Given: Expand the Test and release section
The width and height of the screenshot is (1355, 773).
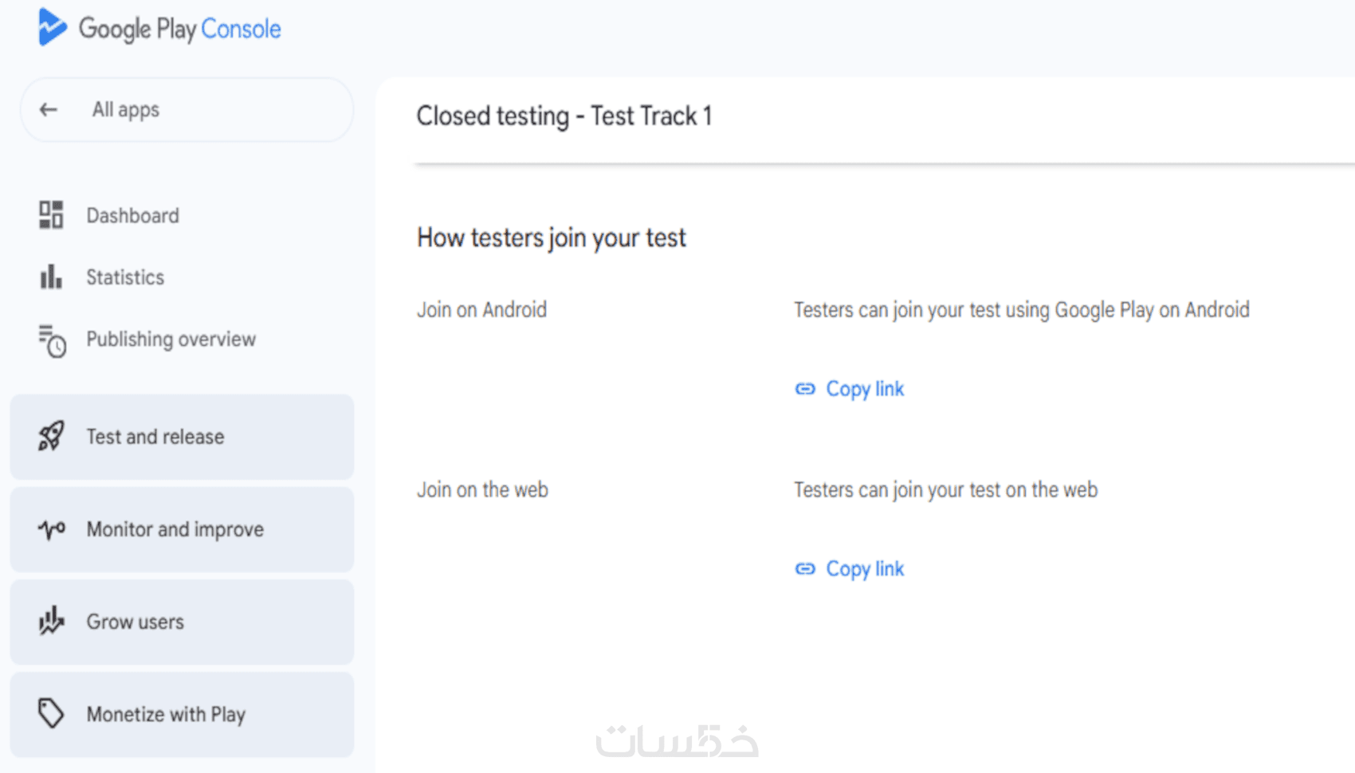Looking at the screenshot, I should [155, 437].
